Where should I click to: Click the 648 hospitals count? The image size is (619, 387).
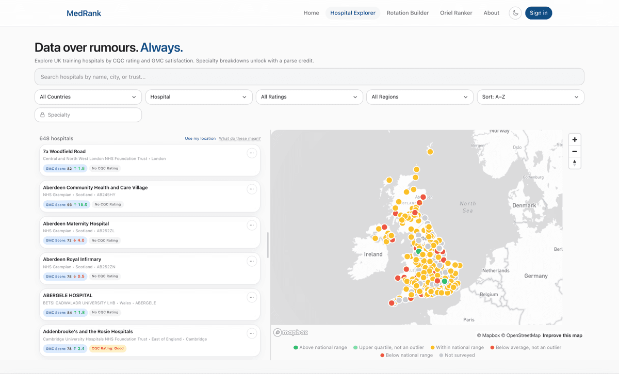[x=56, y=139]
